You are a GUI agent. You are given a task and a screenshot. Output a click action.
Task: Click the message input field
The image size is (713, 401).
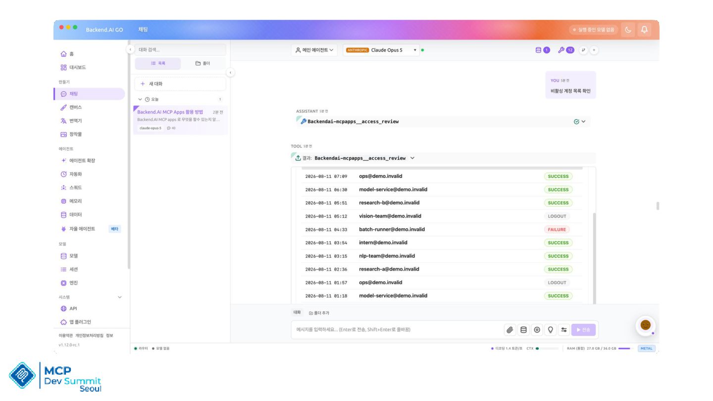tap(396, 330)
